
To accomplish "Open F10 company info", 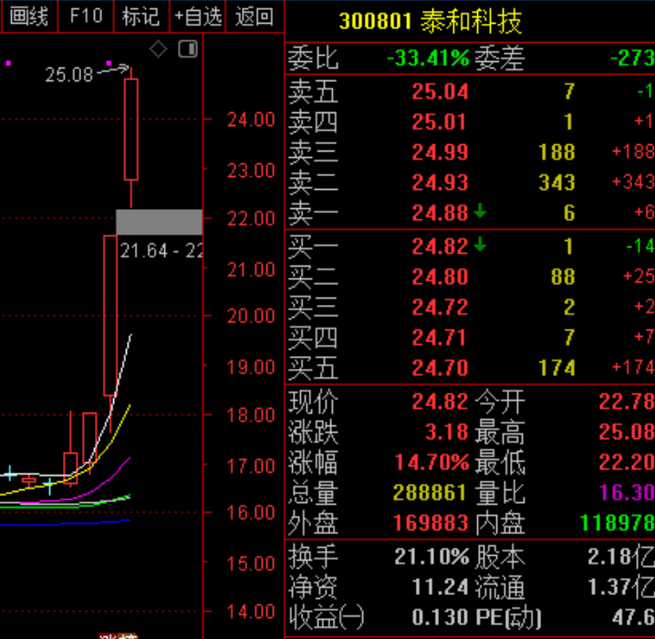I will click(86, 16).
